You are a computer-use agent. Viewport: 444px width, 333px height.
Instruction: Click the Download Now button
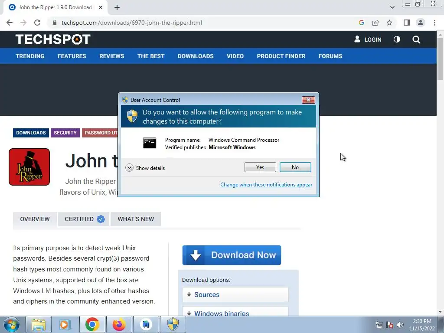(232, 255)
